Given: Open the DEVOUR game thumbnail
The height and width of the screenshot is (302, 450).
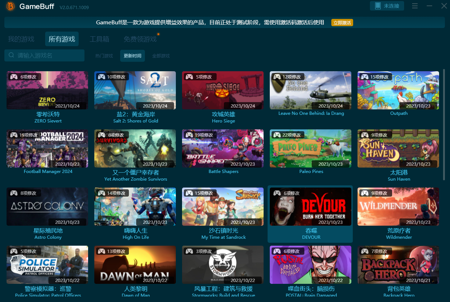Looking at the screenshot, I should click(x=311, y=206).
